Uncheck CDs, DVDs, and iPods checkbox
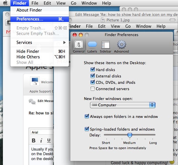 click(93, 82)
